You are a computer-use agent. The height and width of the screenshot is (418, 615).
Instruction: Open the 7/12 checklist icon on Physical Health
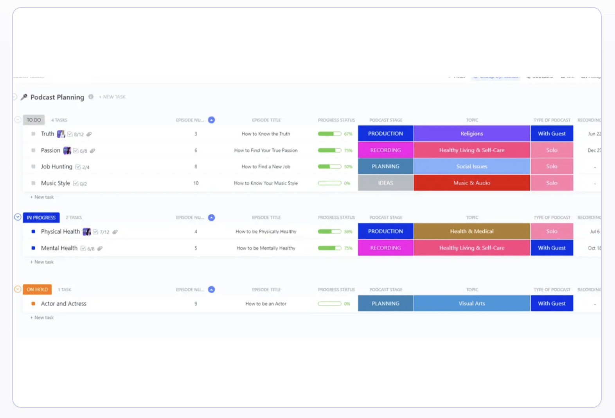point(95,232)
